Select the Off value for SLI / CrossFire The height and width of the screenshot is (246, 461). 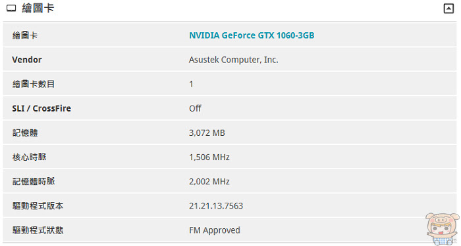195,108
